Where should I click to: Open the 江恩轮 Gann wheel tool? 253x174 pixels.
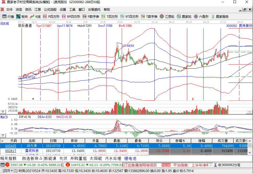pyautogui.click(x=167, y=16)
